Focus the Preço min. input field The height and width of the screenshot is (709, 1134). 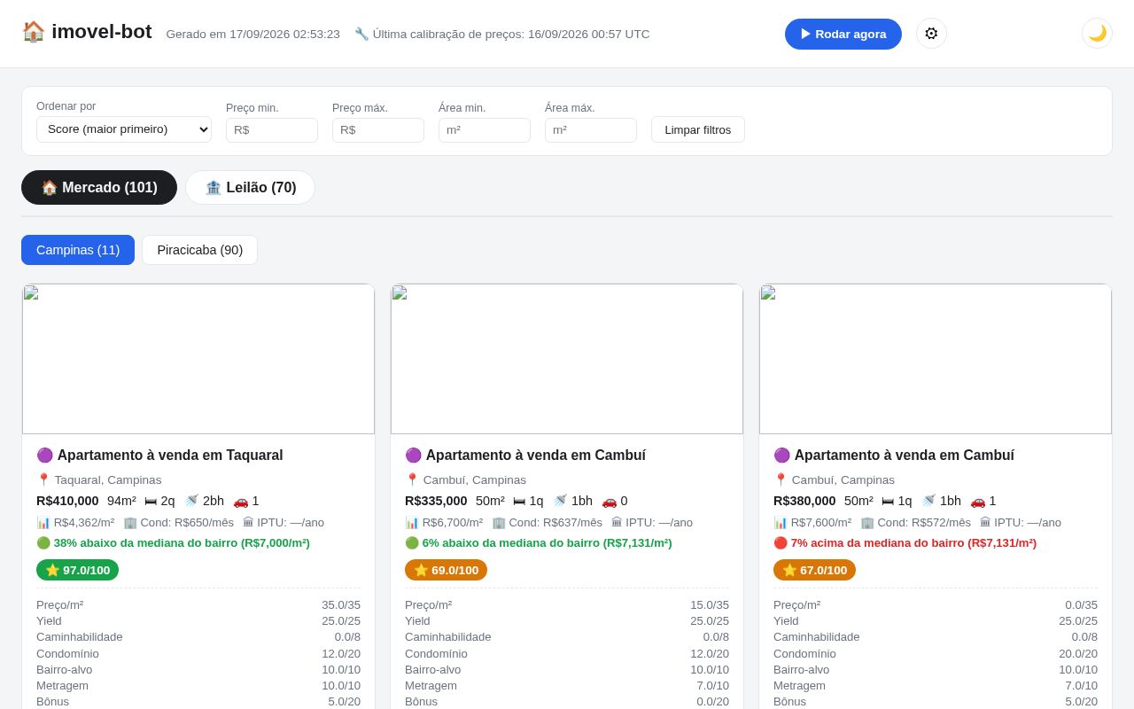(x=272, y=130)
